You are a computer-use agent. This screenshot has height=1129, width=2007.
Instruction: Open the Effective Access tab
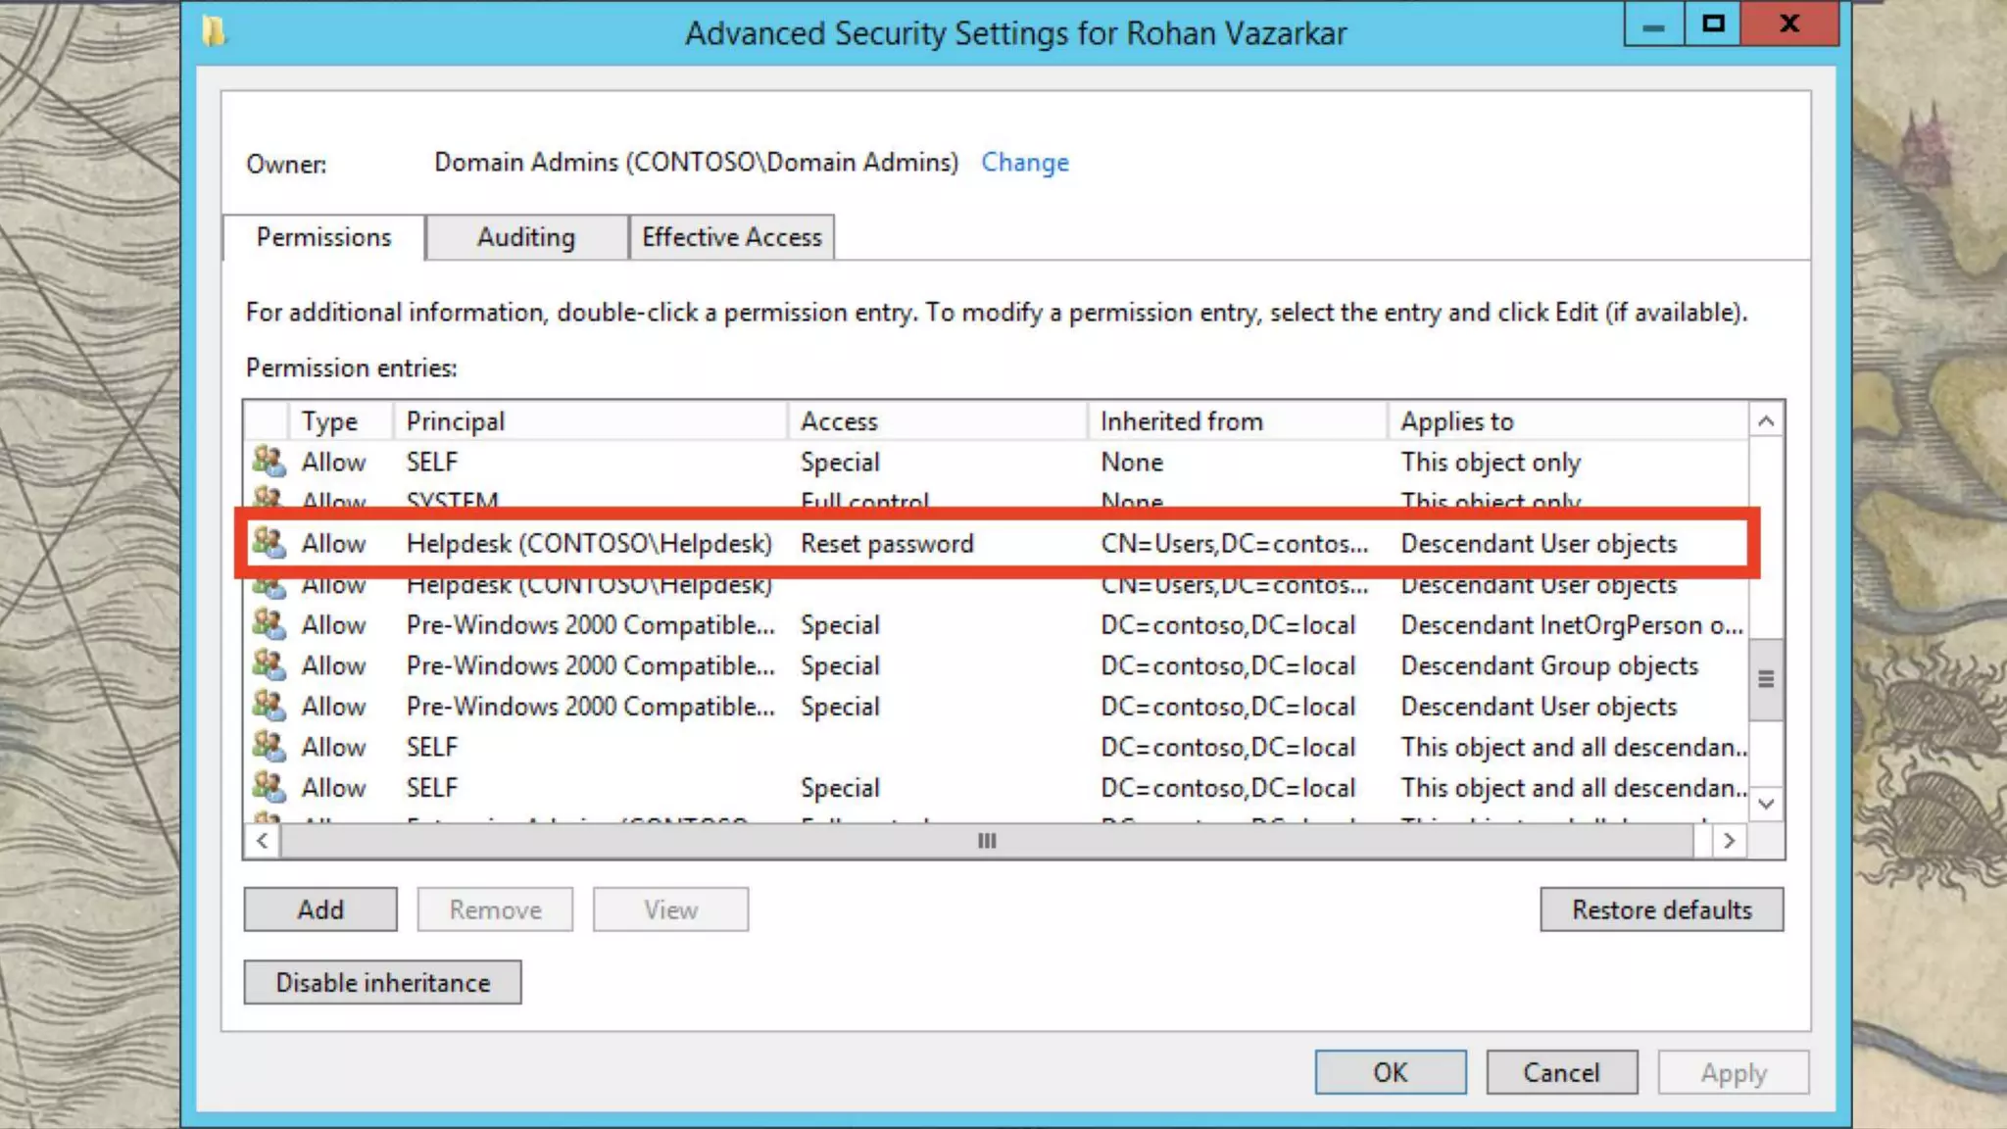coord(731,237)
